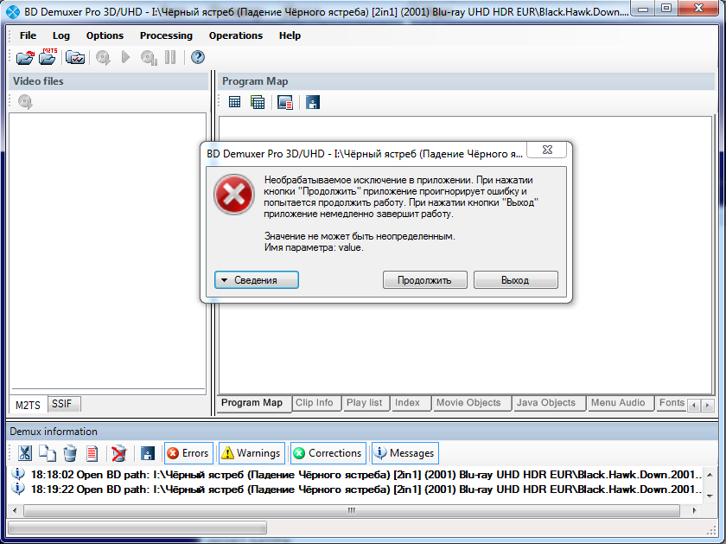Click the cut scissors icon in Demux information
726x544 pixels.
point(25,452)
